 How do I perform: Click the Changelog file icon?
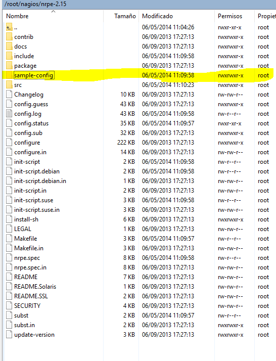[x=9, y=95]
